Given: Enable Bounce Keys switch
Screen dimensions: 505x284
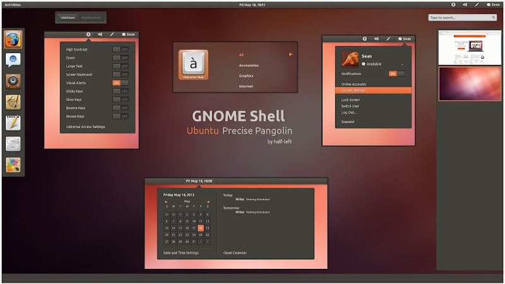Looking at the screenshot, I should [121, 108].
